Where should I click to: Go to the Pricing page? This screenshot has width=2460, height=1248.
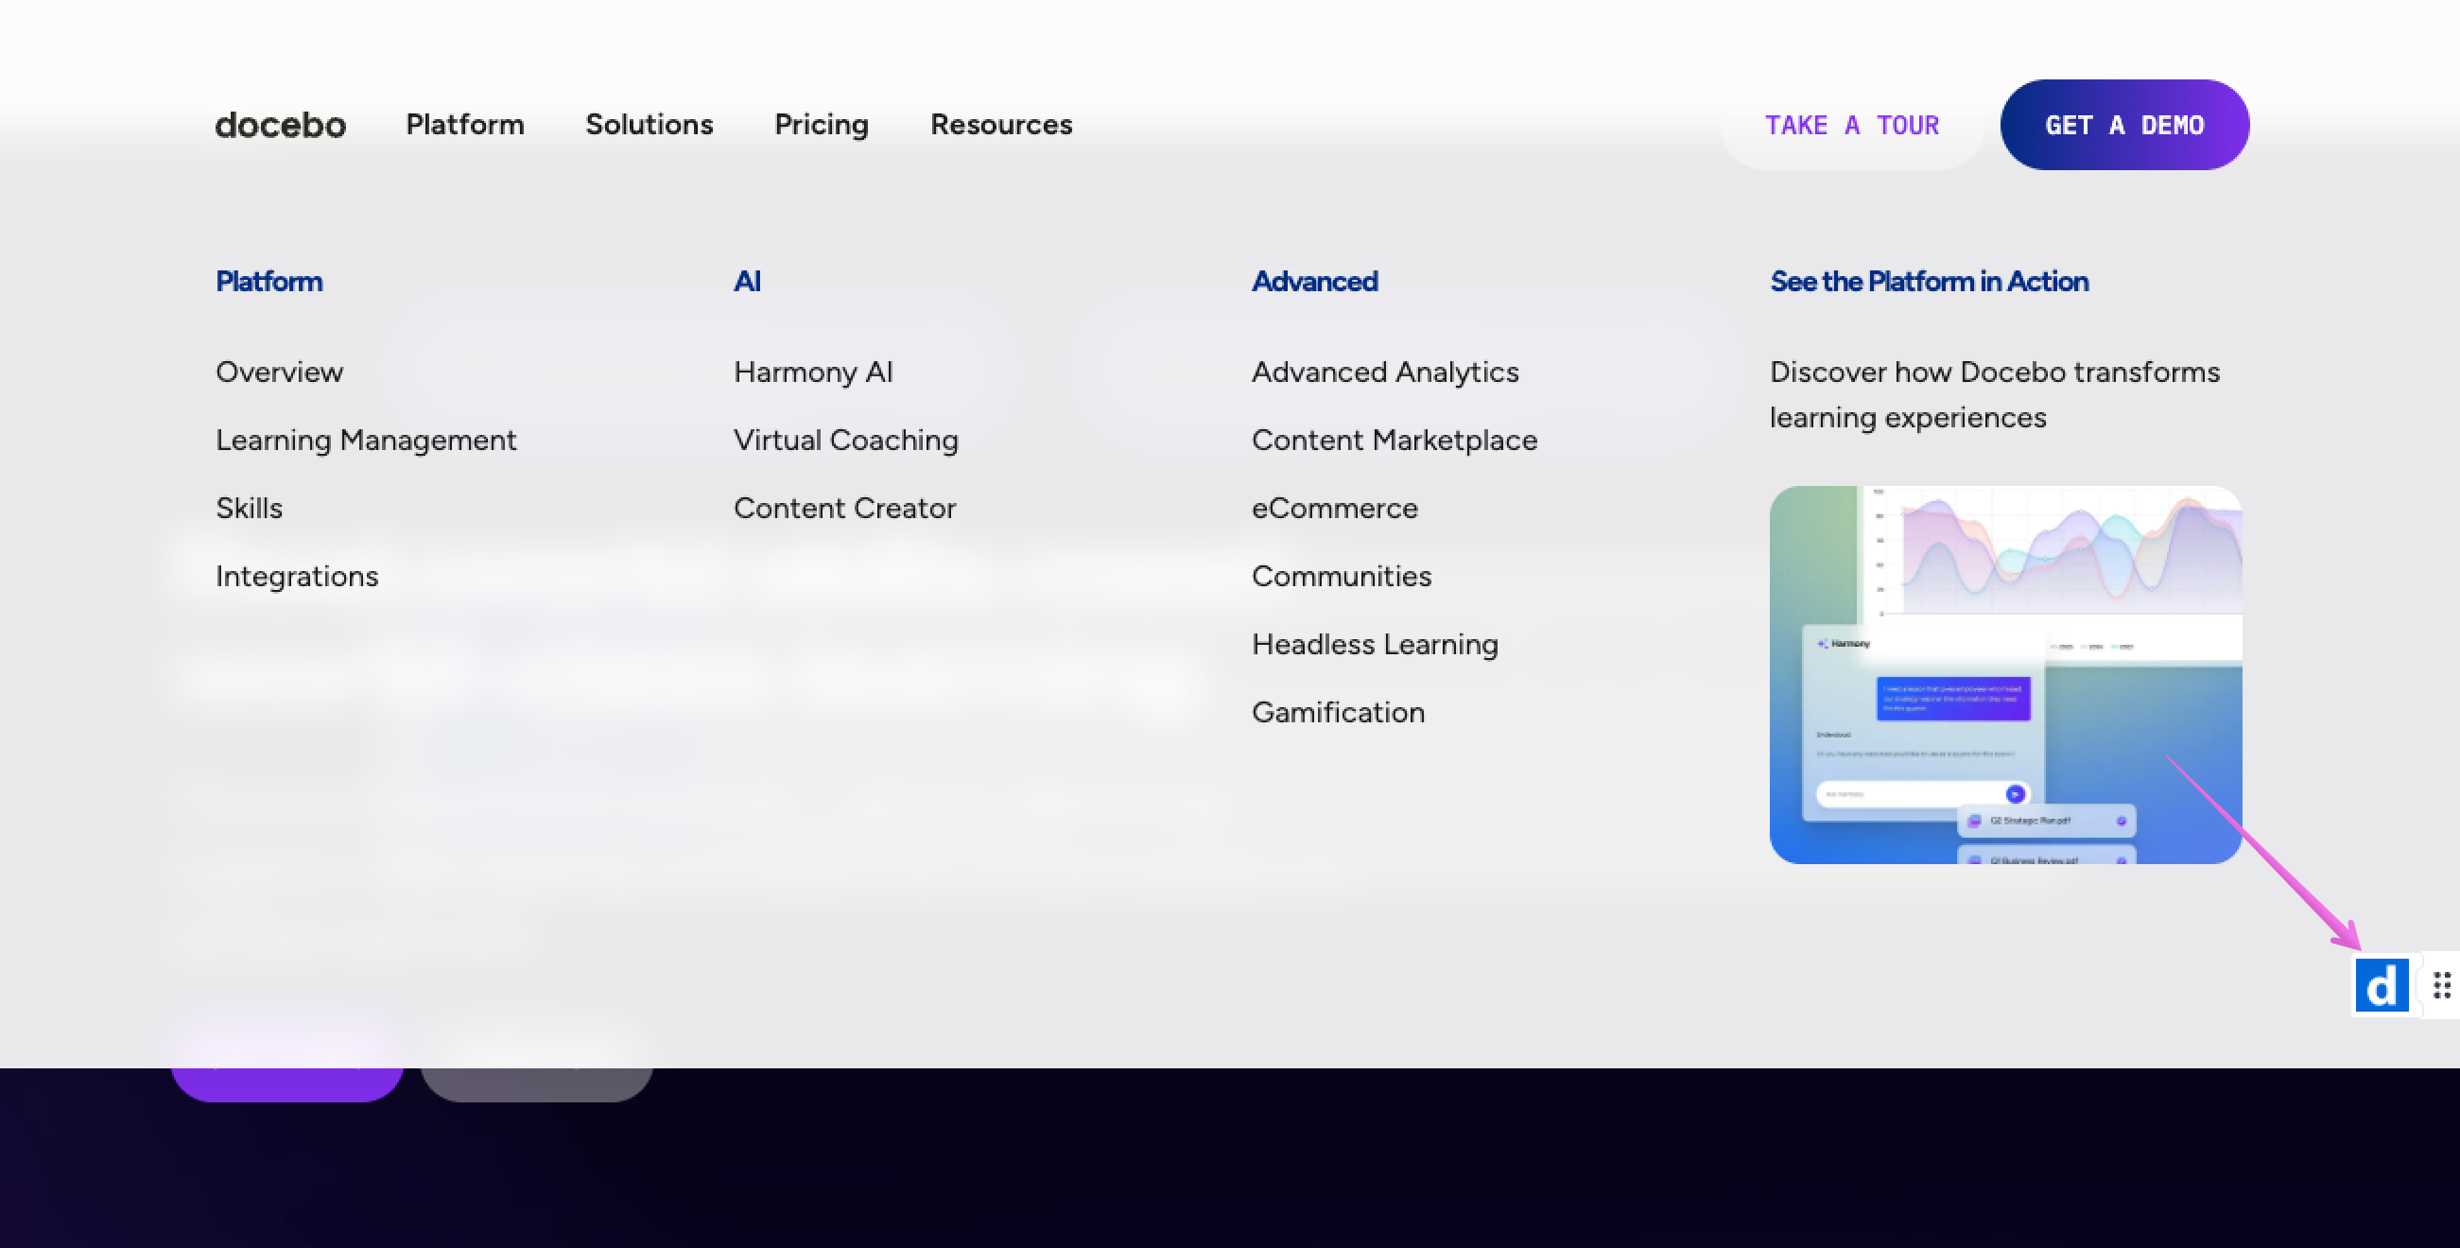822,125
